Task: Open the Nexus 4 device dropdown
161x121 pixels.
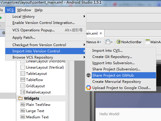Action: click(x=94, y=42)
